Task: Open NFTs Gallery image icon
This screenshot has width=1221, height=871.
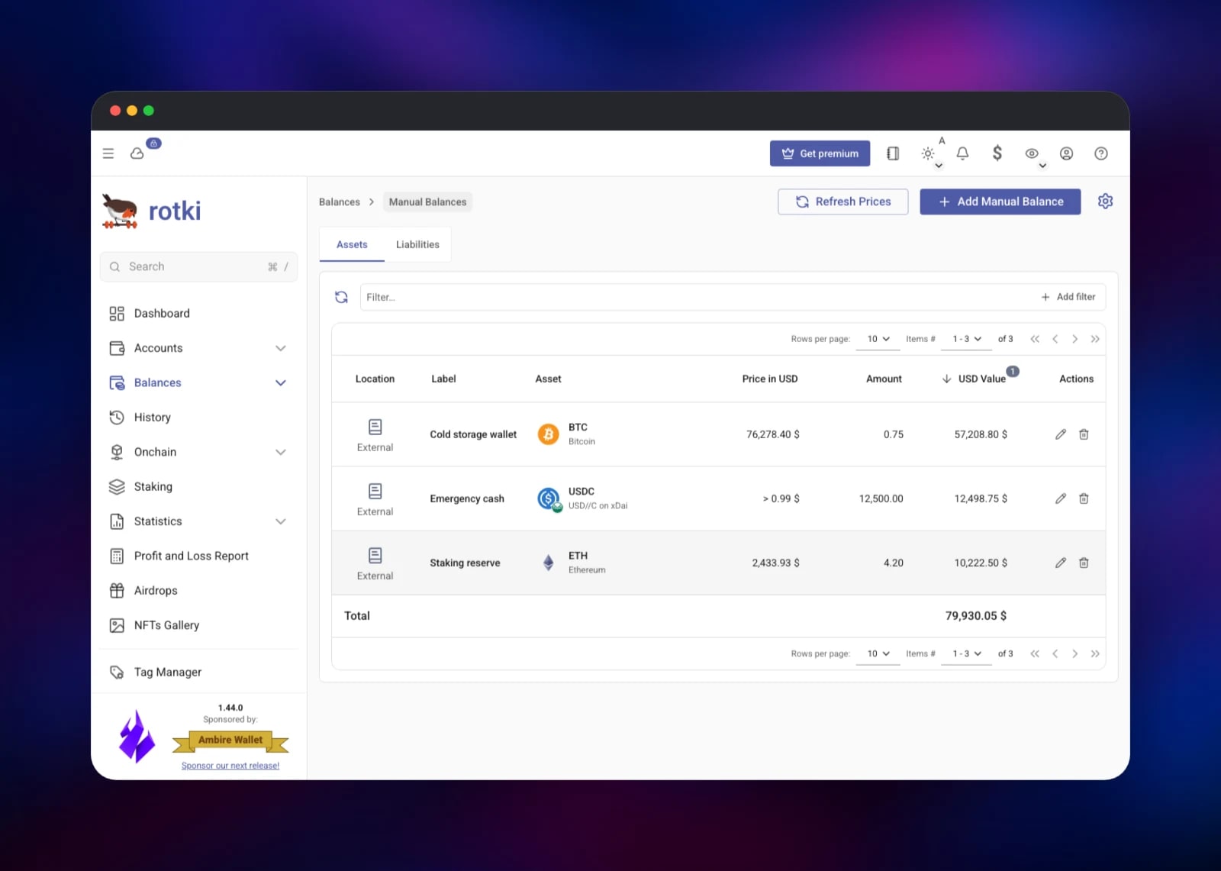Action: 117,625
